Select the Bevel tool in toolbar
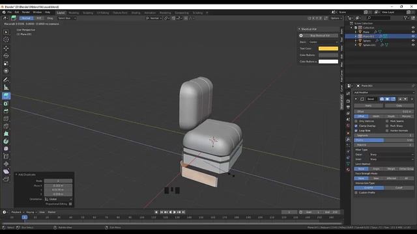The height and width of the screenshot is (234, 417). (6, 111)
